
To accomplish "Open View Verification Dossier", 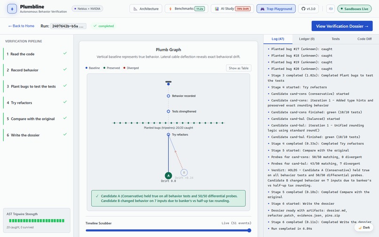I will pos(342,26).
